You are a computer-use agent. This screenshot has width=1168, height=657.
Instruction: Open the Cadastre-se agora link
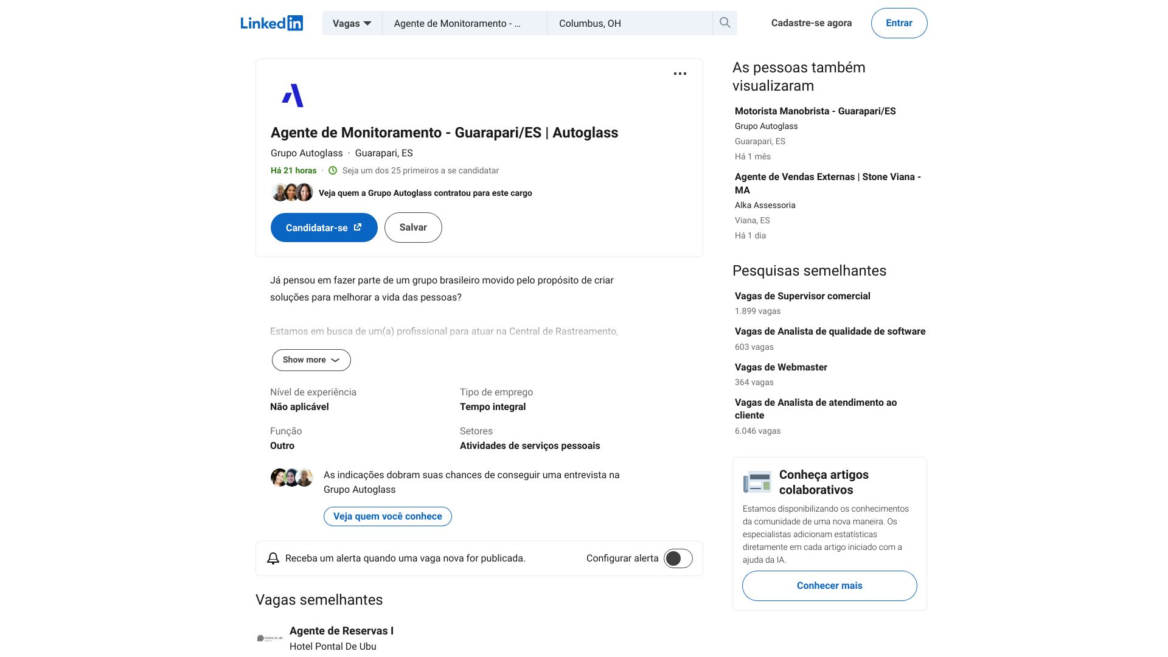point(812,23)
